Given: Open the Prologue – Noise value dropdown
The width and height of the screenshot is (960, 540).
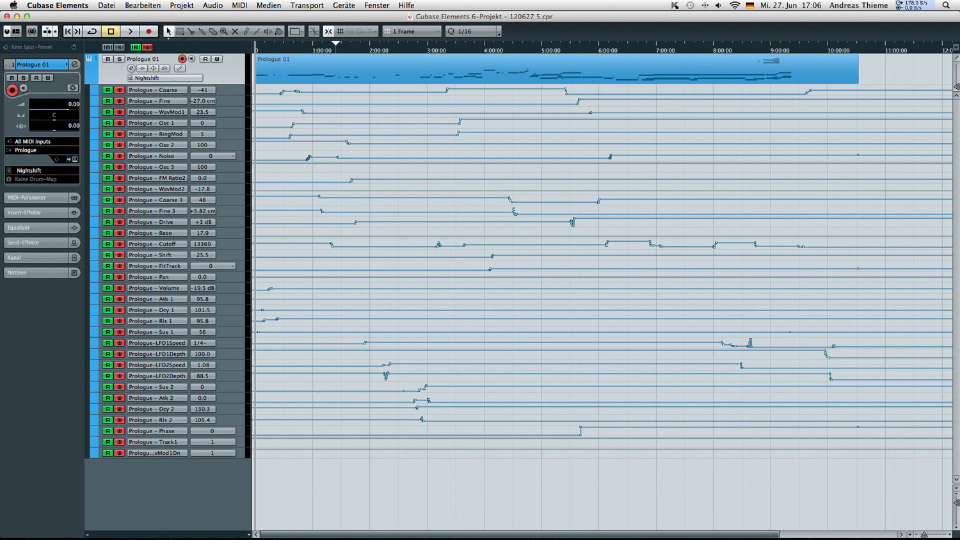Looking at the screenshot, I should tap(212, 156).
